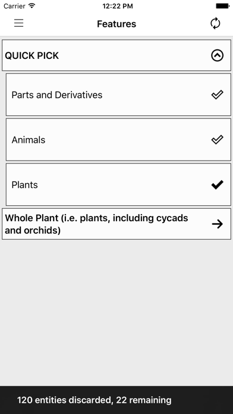This screenshot has width=233, height=414.
Task: Open the hamburger menu
Action: 19,23
